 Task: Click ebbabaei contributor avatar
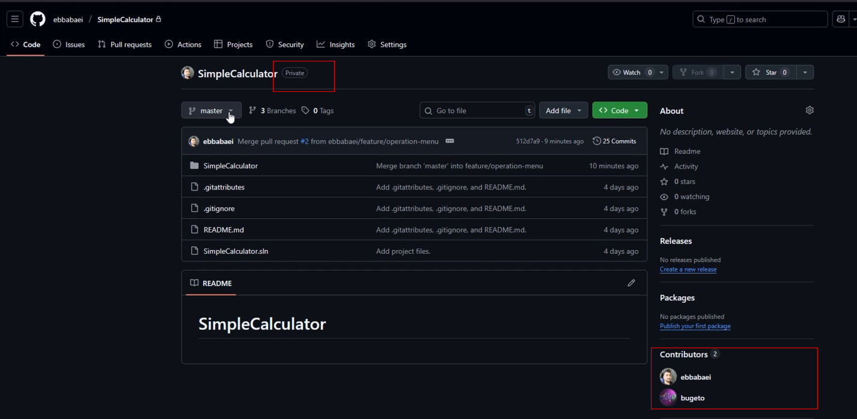(x=668, y=377)
